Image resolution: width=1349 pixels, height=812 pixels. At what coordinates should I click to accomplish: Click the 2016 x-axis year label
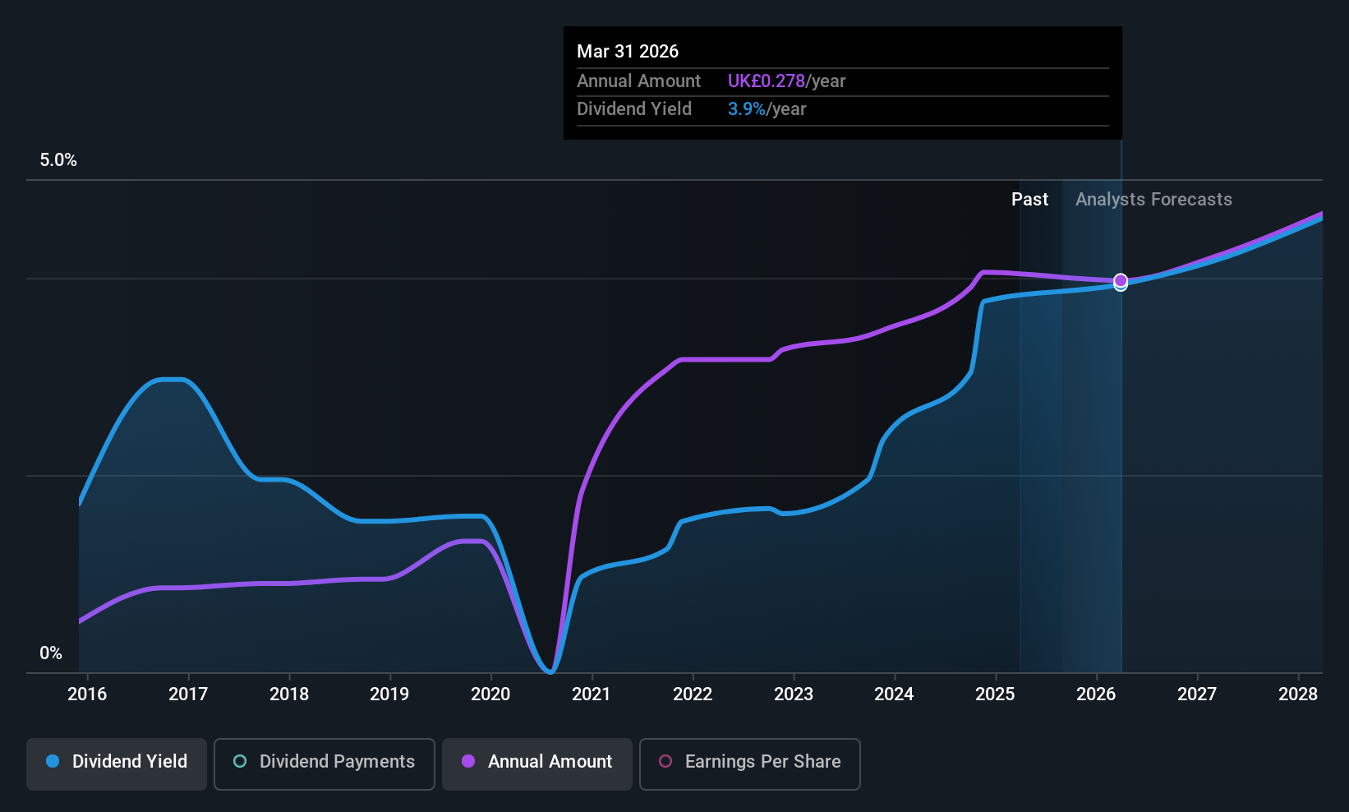coord(87,694)
